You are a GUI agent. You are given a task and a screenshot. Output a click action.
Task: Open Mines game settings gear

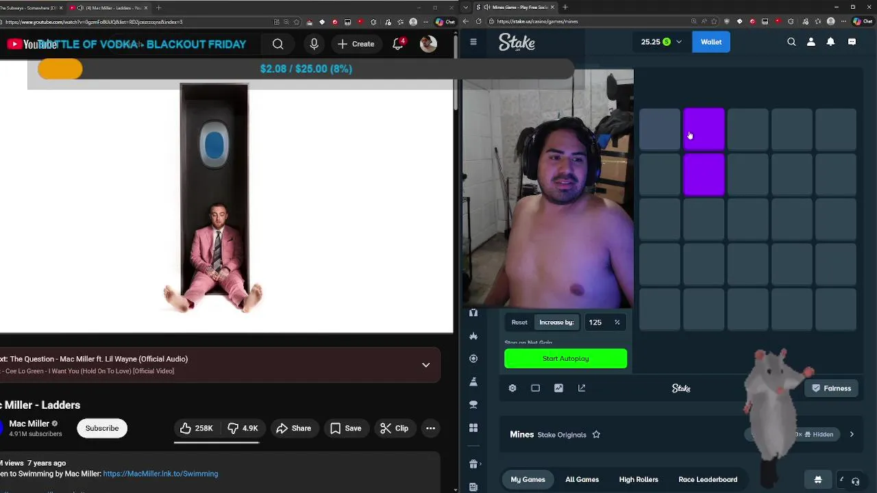tap(512, 388)
